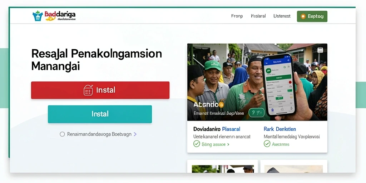Viewport: 366px width, 183px height.
Task: Follow the Renaimandandavoga Boebragn link
Action: [x=99, y=134]
